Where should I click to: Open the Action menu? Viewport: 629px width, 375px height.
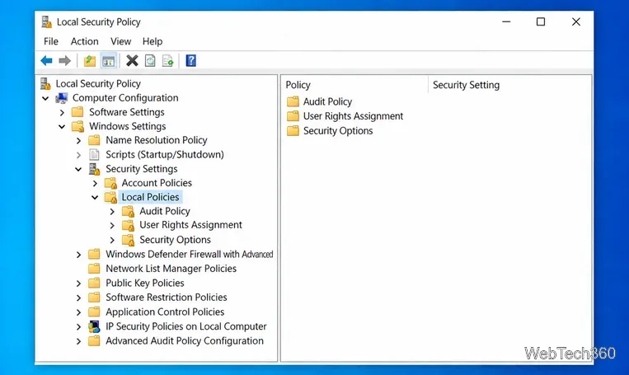click(84, 41)
